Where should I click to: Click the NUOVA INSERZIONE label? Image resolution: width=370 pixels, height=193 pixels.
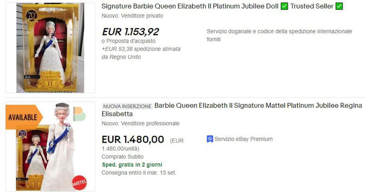(x=127, y=106)
